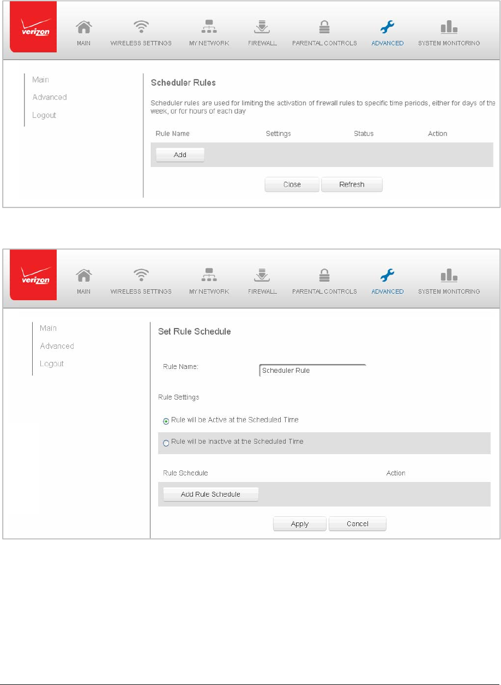Select the Advanced wrench icon in the Set Rule Schedule screenshot
This screenshot has height=685, width=501.
[x=388, y=276]
